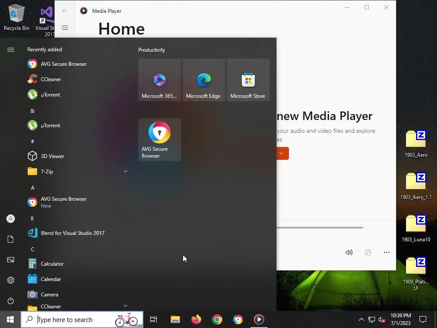437x328 pixels.
Task: Click Media Player volume icon
Action: click(349, 252)
